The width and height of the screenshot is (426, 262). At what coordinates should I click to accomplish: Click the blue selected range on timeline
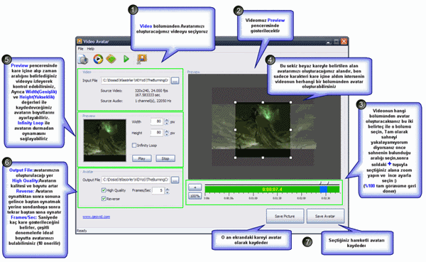coord(324,190)
